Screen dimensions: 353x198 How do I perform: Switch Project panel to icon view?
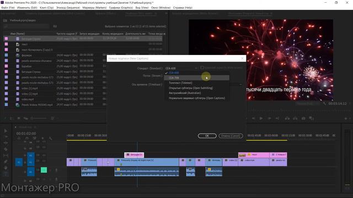pyautogui.click(x=19, y=118)
